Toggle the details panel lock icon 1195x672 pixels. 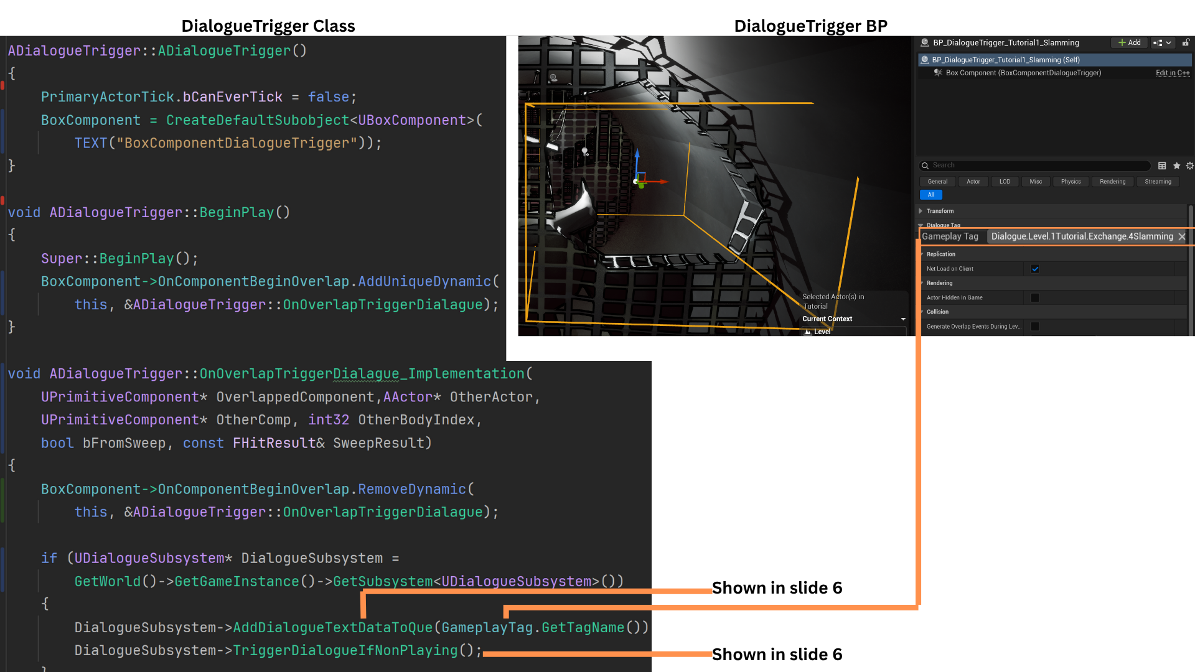point(1186,43)
